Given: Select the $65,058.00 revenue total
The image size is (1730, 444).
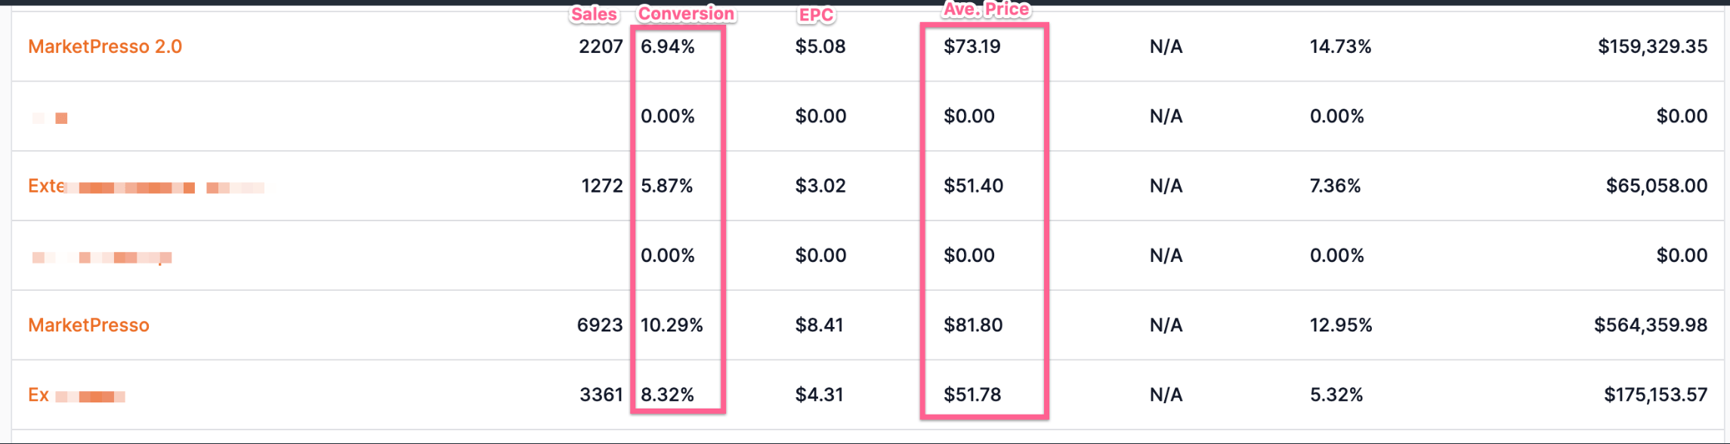Looking at the screenshot, I should pyautogui.click(x=1657, y=187).
